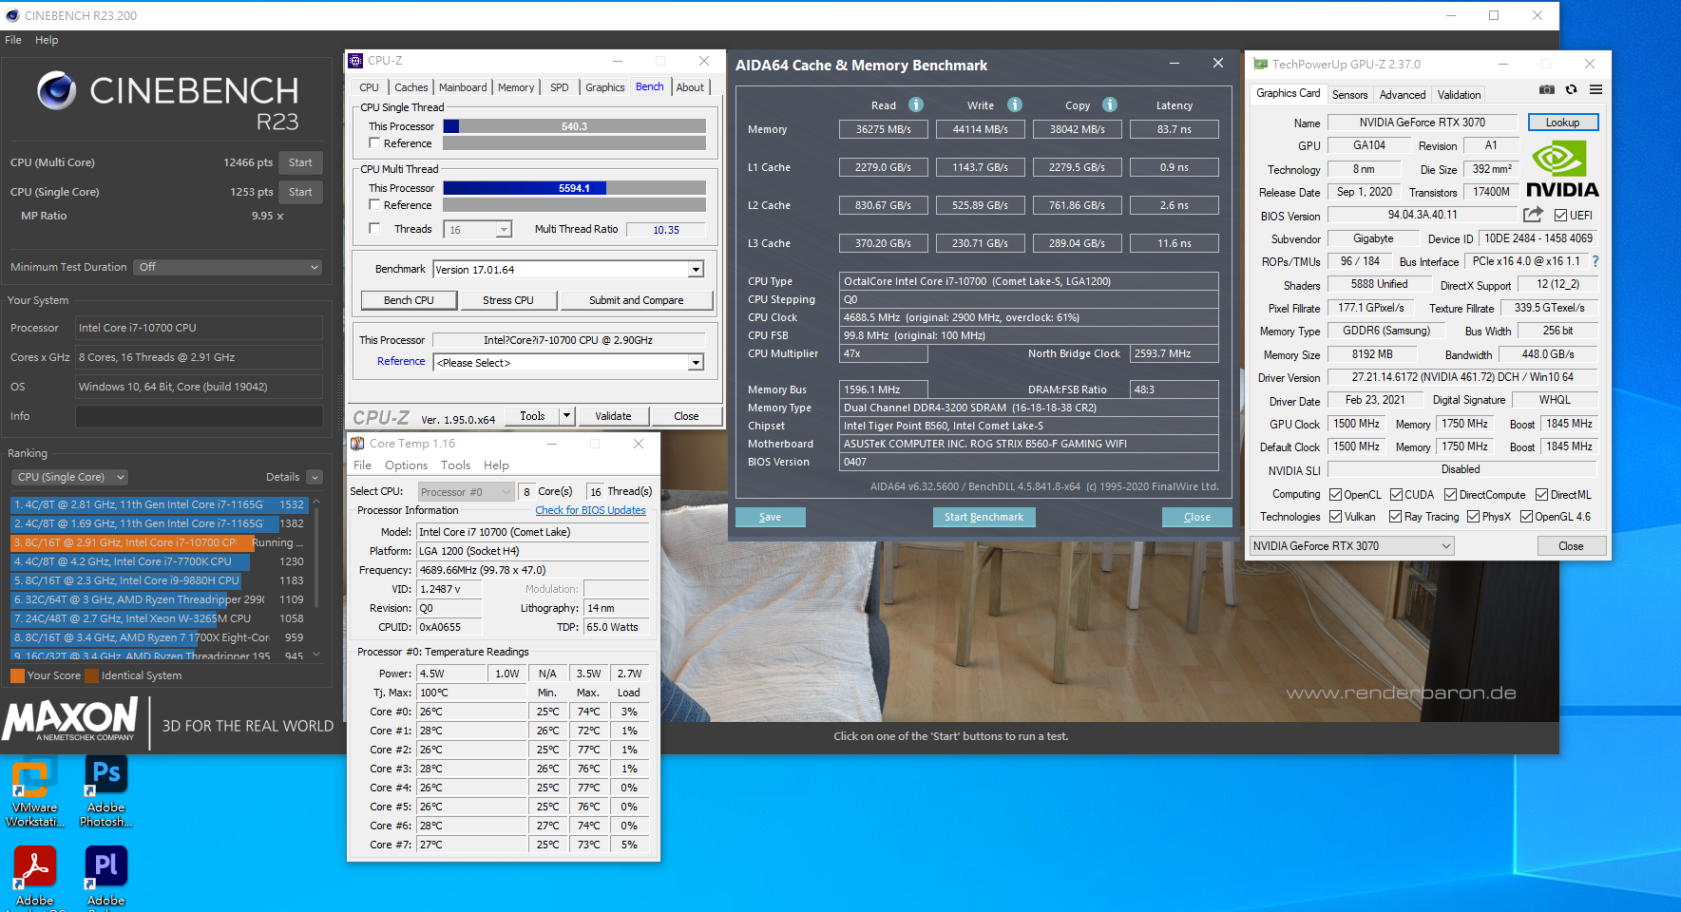This screenshot has width=1681, height=912.
Task: Click the Copy info icon in AIDA64
Action: [x=1110, y=104]
